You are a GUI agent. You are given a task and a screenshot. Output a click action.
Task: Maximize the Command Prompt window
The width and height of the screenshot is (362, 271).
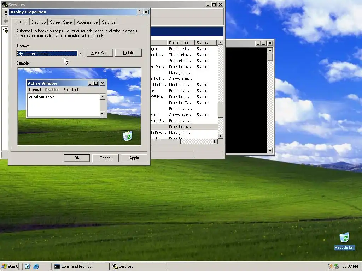[x=263, y=43]
